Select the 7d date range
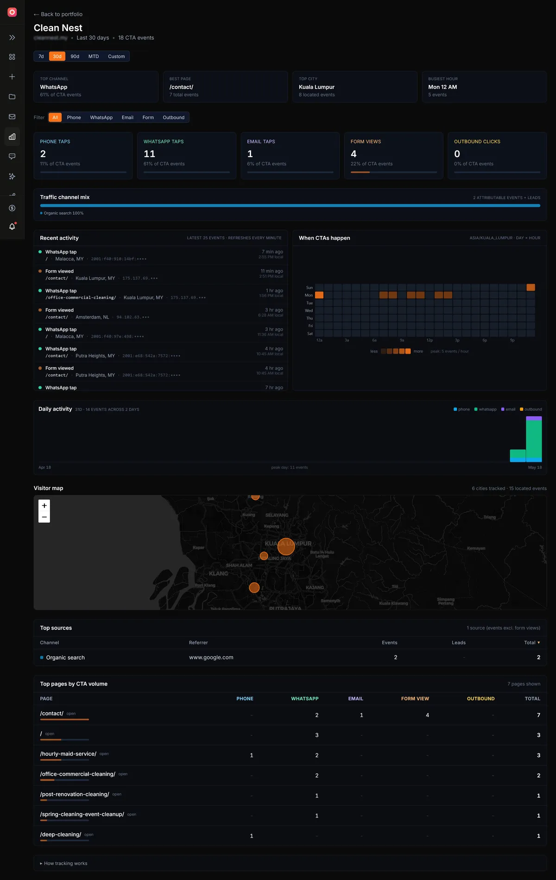 [41, 57]
